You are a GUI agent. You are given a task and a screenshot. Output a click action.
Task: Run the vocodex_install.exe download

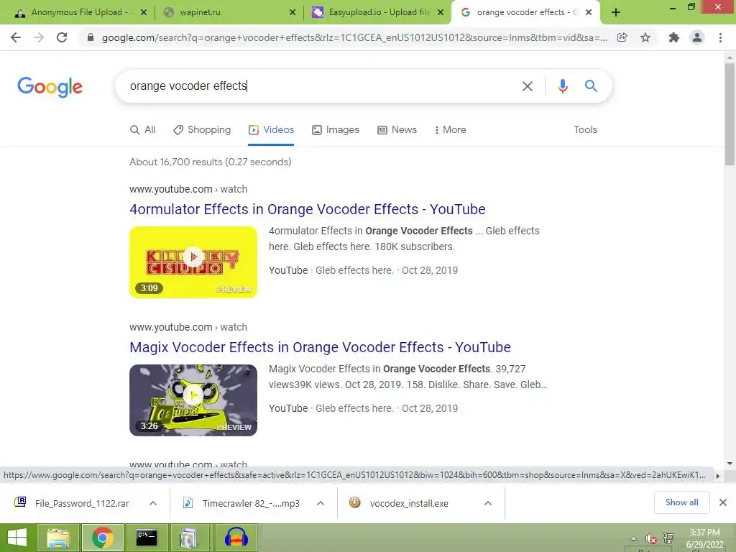pos(399,503)
